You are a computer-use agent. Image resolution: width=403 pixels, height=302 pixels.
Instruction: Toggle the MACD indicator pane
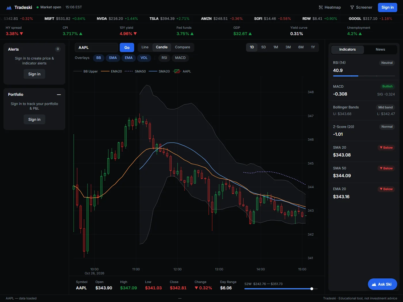pos(180,58)
